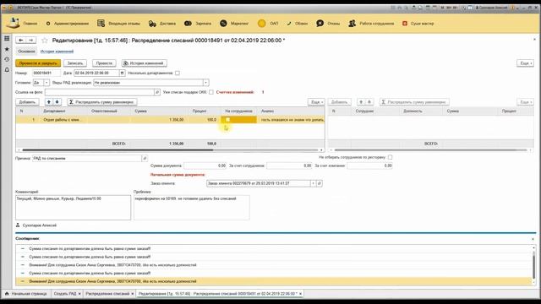Click the Провести и закрыть button
The image size is (541, 304).
click(x=38, y=63)
